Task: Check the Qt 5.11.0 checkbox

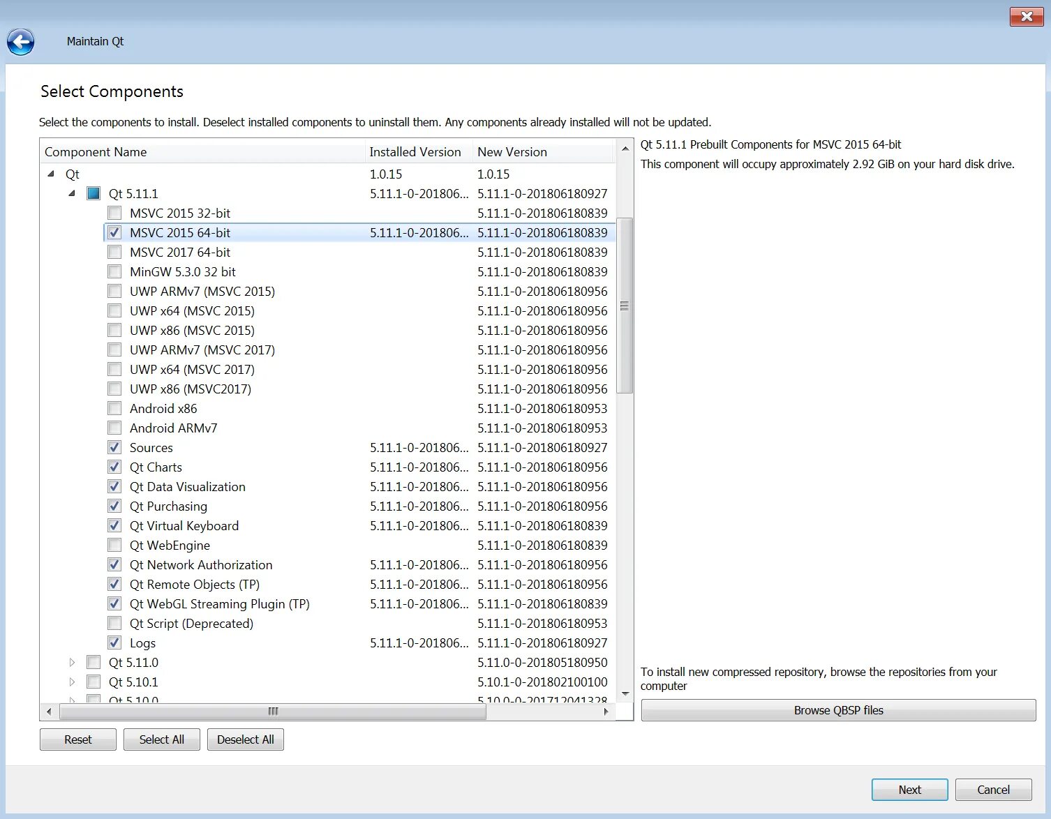Action: 94,662
